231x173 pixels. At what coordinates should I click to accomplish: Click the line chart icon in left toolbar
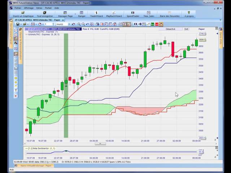(x=16, y=30)
